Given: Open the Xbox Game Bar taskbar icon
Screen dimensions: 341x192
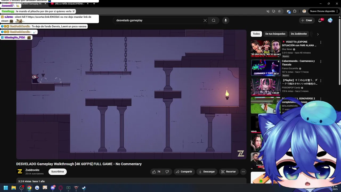Looking at the screenshot, I should click(x=68, y=188).
